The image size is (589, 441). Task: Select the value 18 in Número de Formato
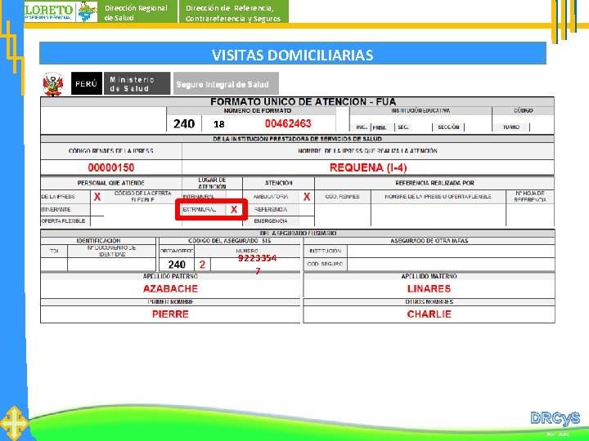pos(219,124)
